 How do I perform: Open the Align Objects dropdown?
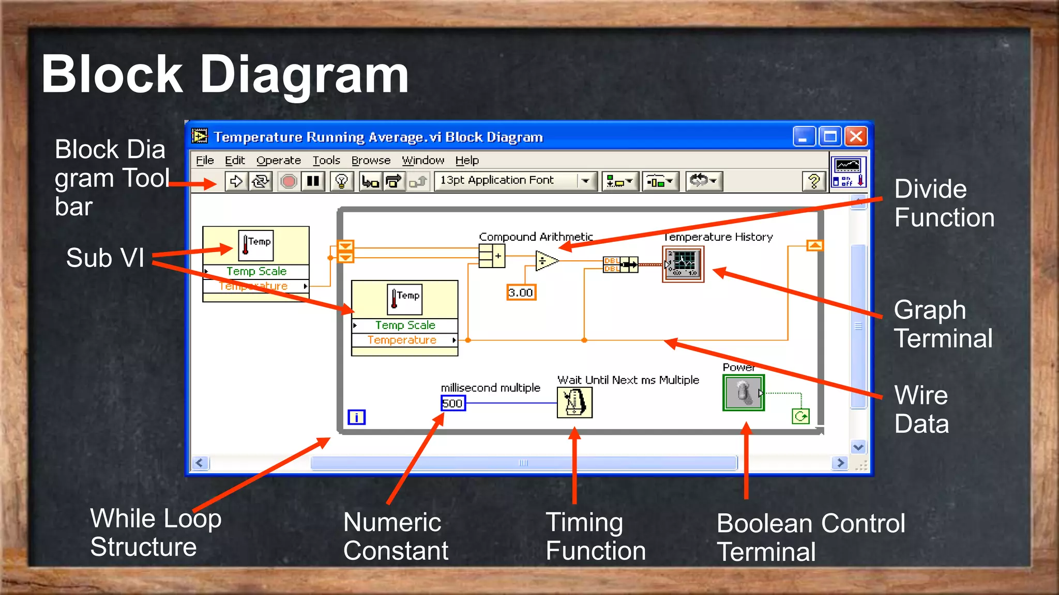[x=620, y=181]
